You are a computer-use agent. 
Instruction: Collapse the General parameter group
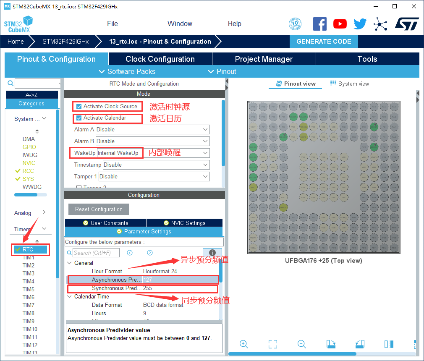(x=70, y=263)
